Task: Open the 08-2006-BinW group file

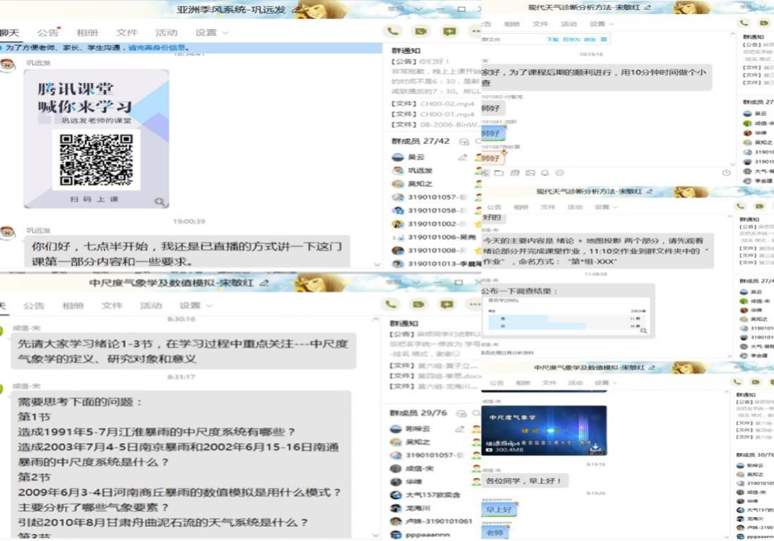Action: pos(436,125)
